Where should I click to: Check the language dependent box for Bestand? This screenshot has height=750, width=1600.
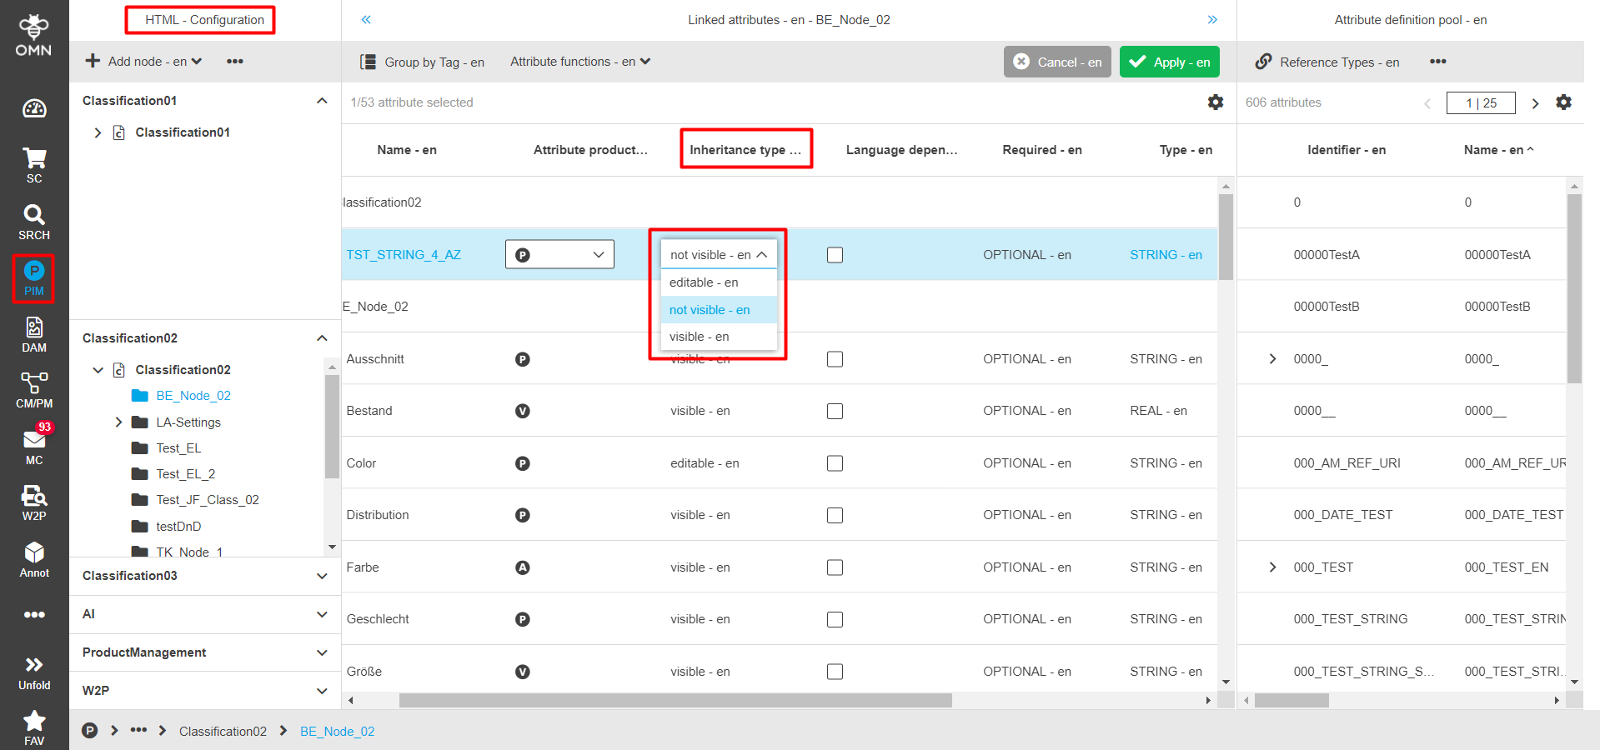point(835,411)
